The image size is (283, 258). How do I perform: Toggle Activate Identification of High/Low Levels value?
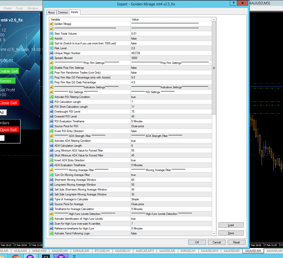point(171,219)
